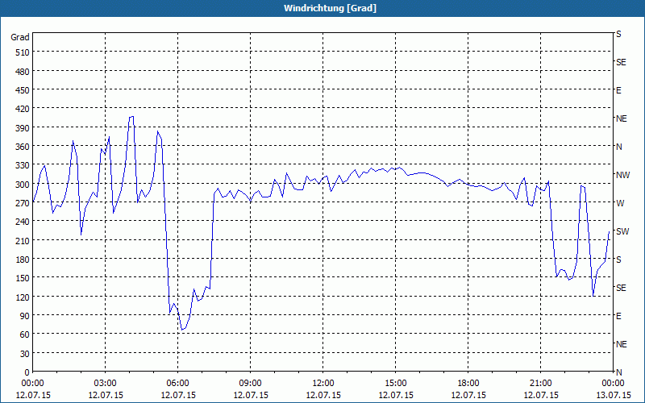Click the 360 degree axis value
Viewport: 645px width, 403px height.
pos(23,147)
